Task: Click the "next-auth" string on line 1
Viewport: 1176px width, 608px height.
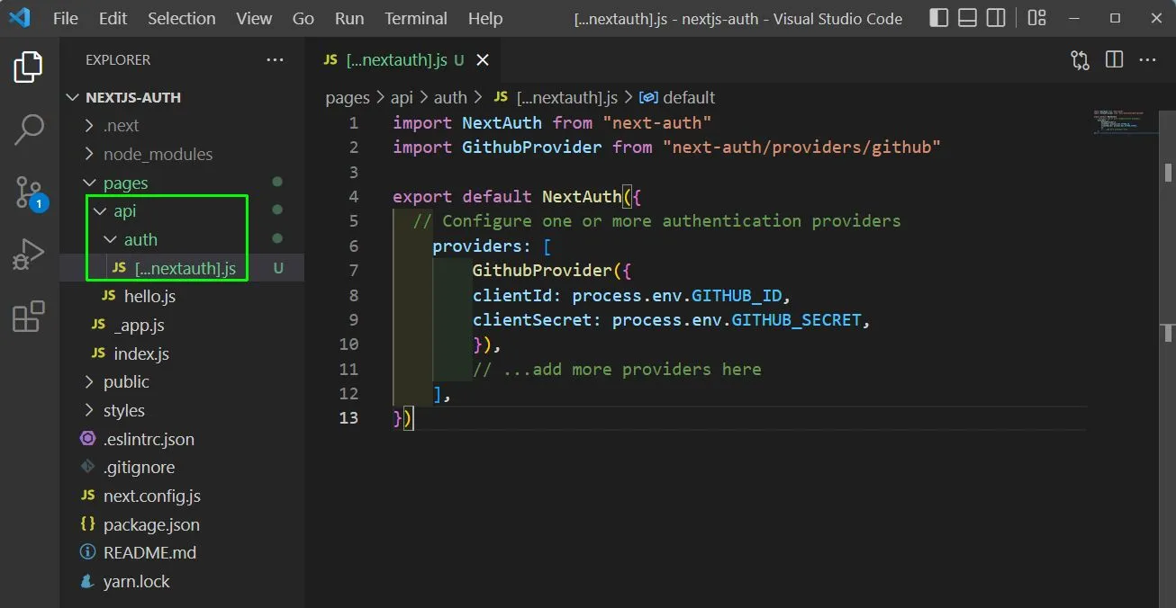Action: (657, 122)
